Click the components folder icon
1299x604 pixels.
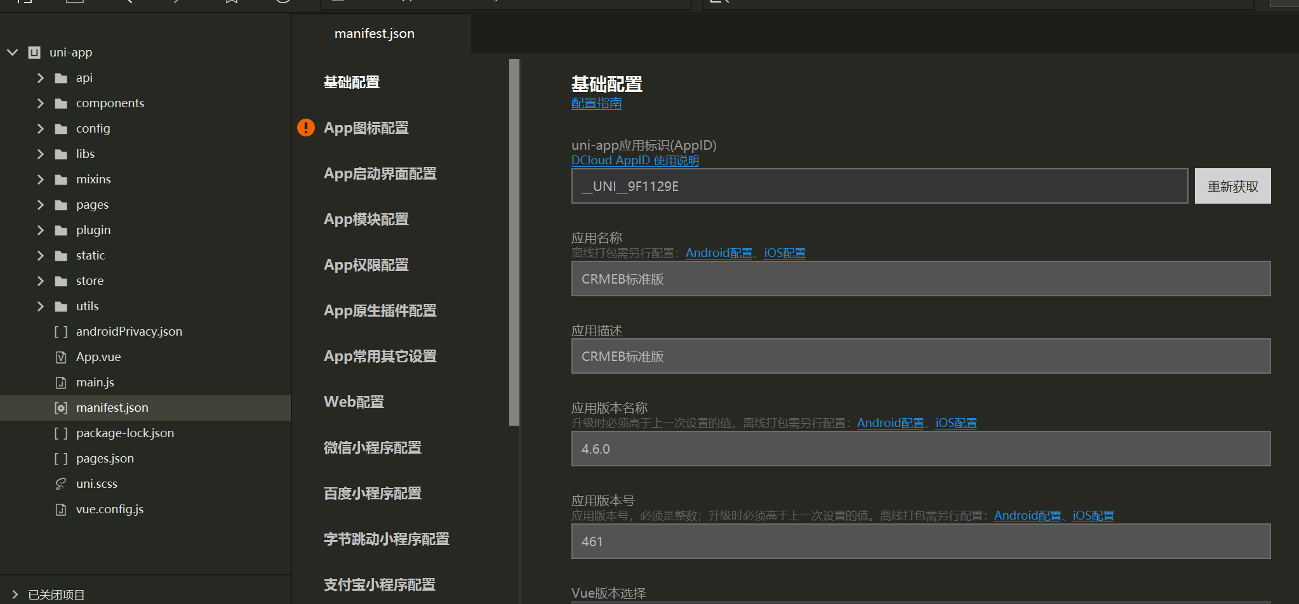(61, 103)
